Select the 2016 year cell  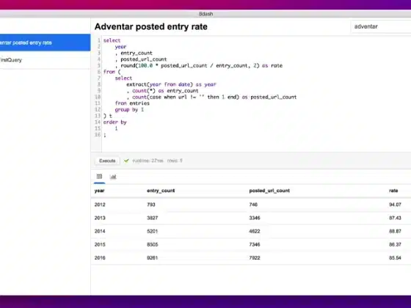(x=100, y=258)
